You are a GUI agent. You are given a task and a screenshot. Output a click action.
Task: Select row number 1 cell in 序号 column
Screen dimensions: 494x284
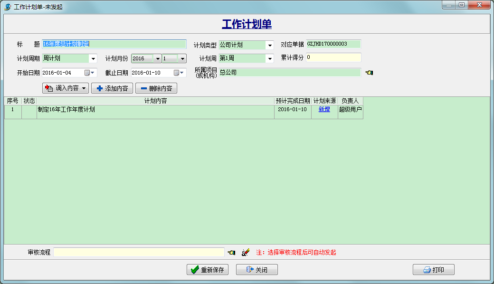pyautogui.click(x=13, y=112)
